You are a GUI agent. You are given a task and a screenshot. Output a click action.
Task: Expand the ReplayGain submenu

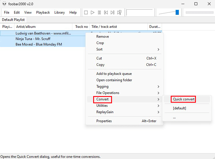[124, 112]
